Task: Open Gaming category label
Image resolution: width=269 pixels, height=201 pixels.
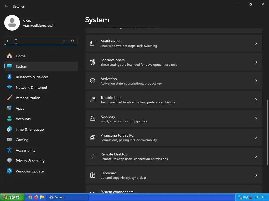Action: [x=22, y=140]
